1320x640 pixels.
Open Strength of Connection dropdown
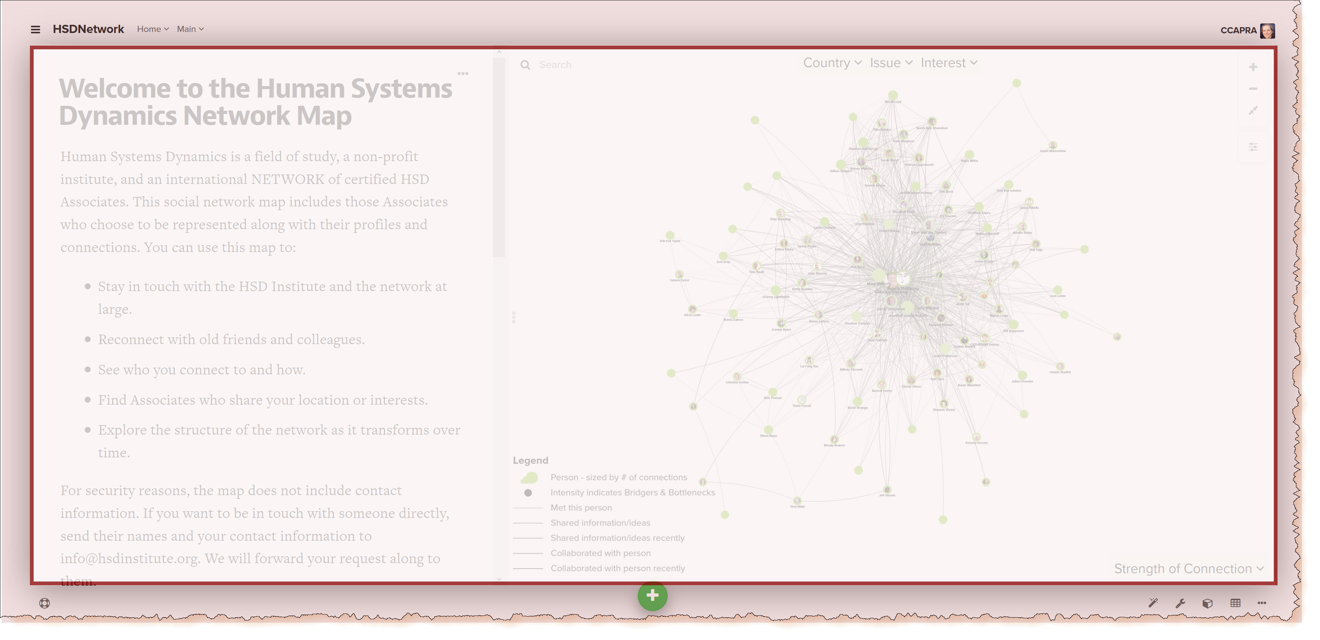point(1188,569)
